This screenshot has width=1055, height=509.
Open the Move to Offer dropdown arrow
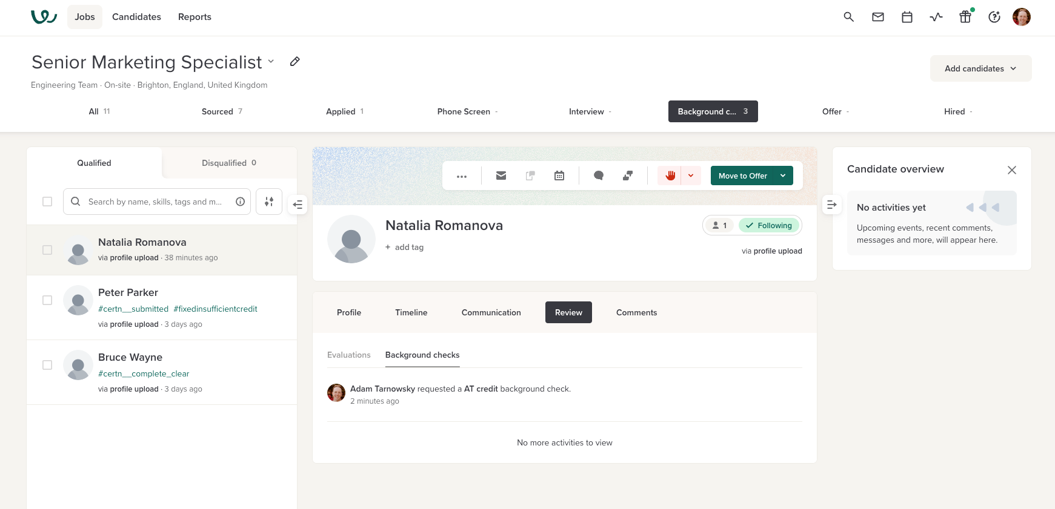[783, 176]
